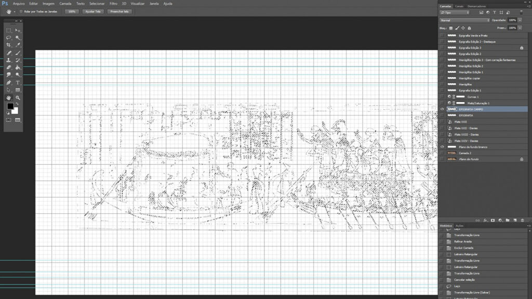Image resolution: width=532 pixels, height=299 pixels.
Task: Collapse the toolbox panel double arrow
Action: [x=16, y=21]
